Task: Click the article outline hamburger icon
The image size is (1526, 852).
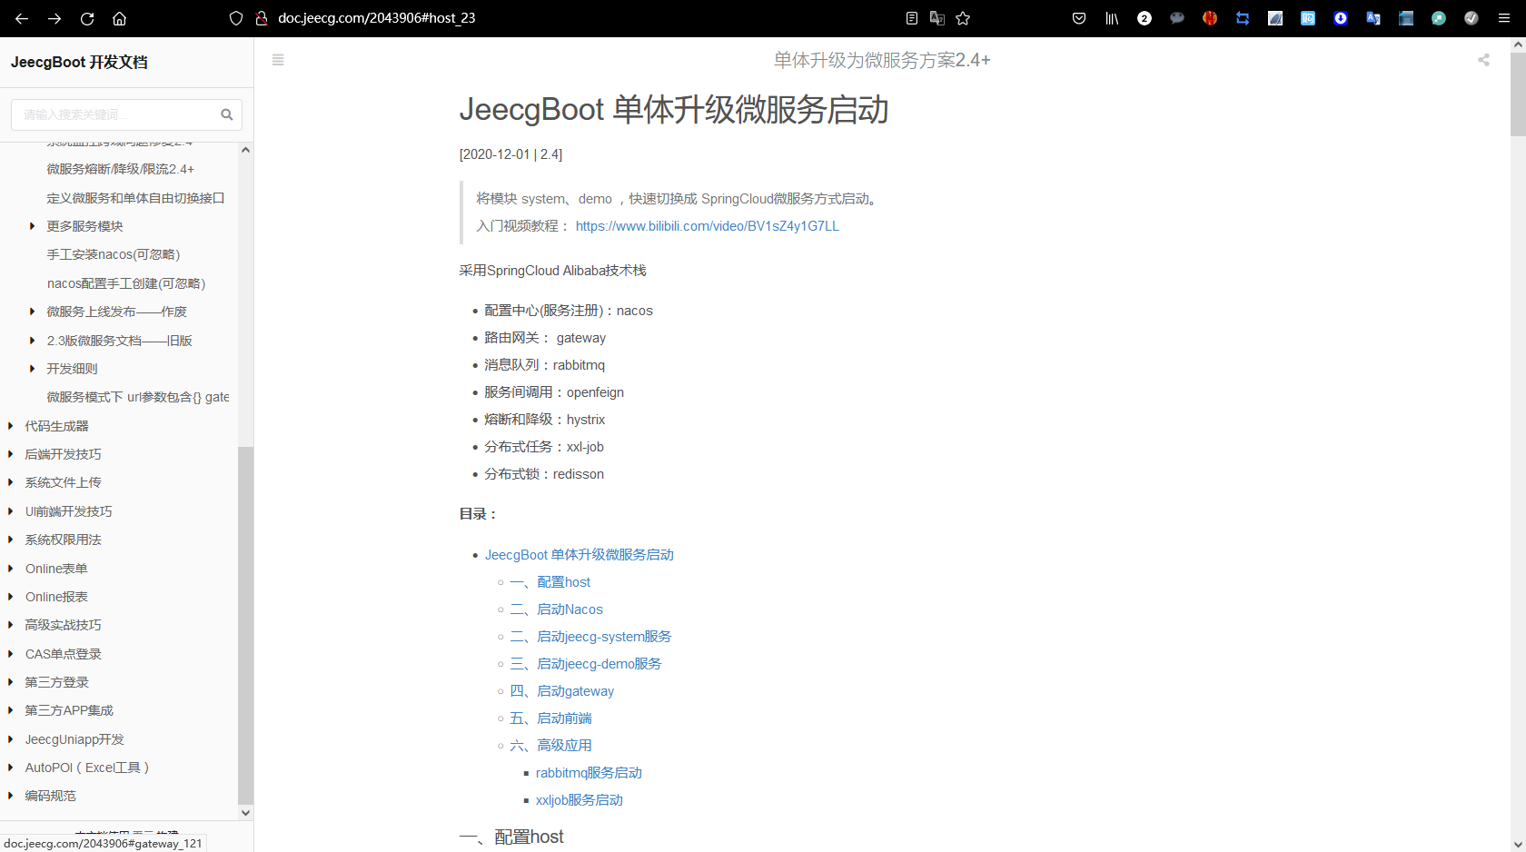Action: click(x=278, y=60)
